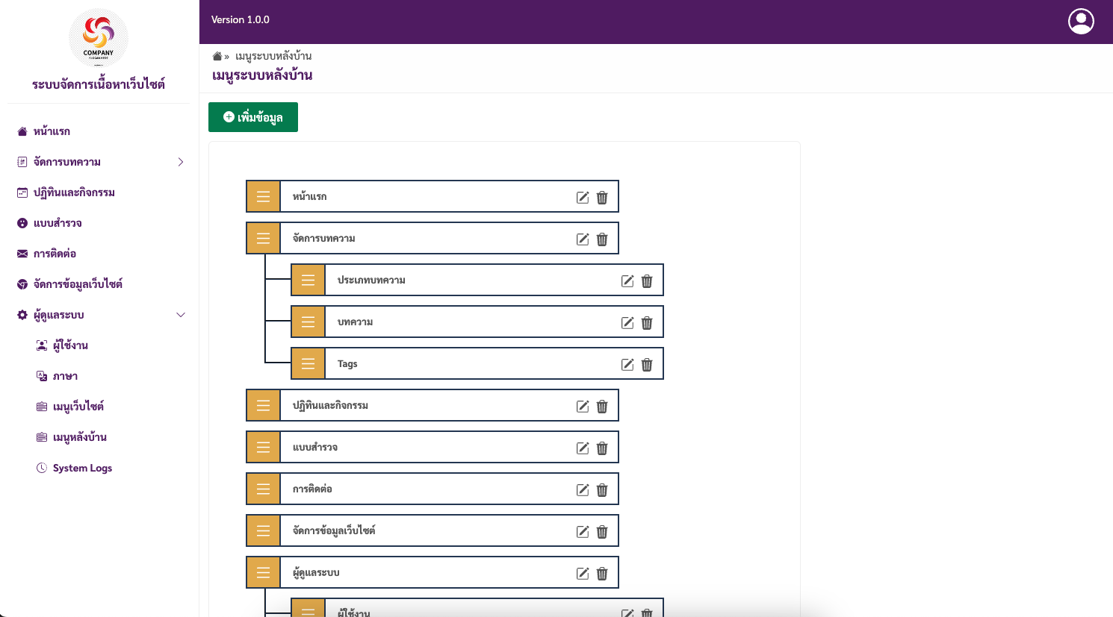Delete the ผู้ดูแลระบบ menu row
Viewport: 1113px width, 617px height.
coord(602,573)
